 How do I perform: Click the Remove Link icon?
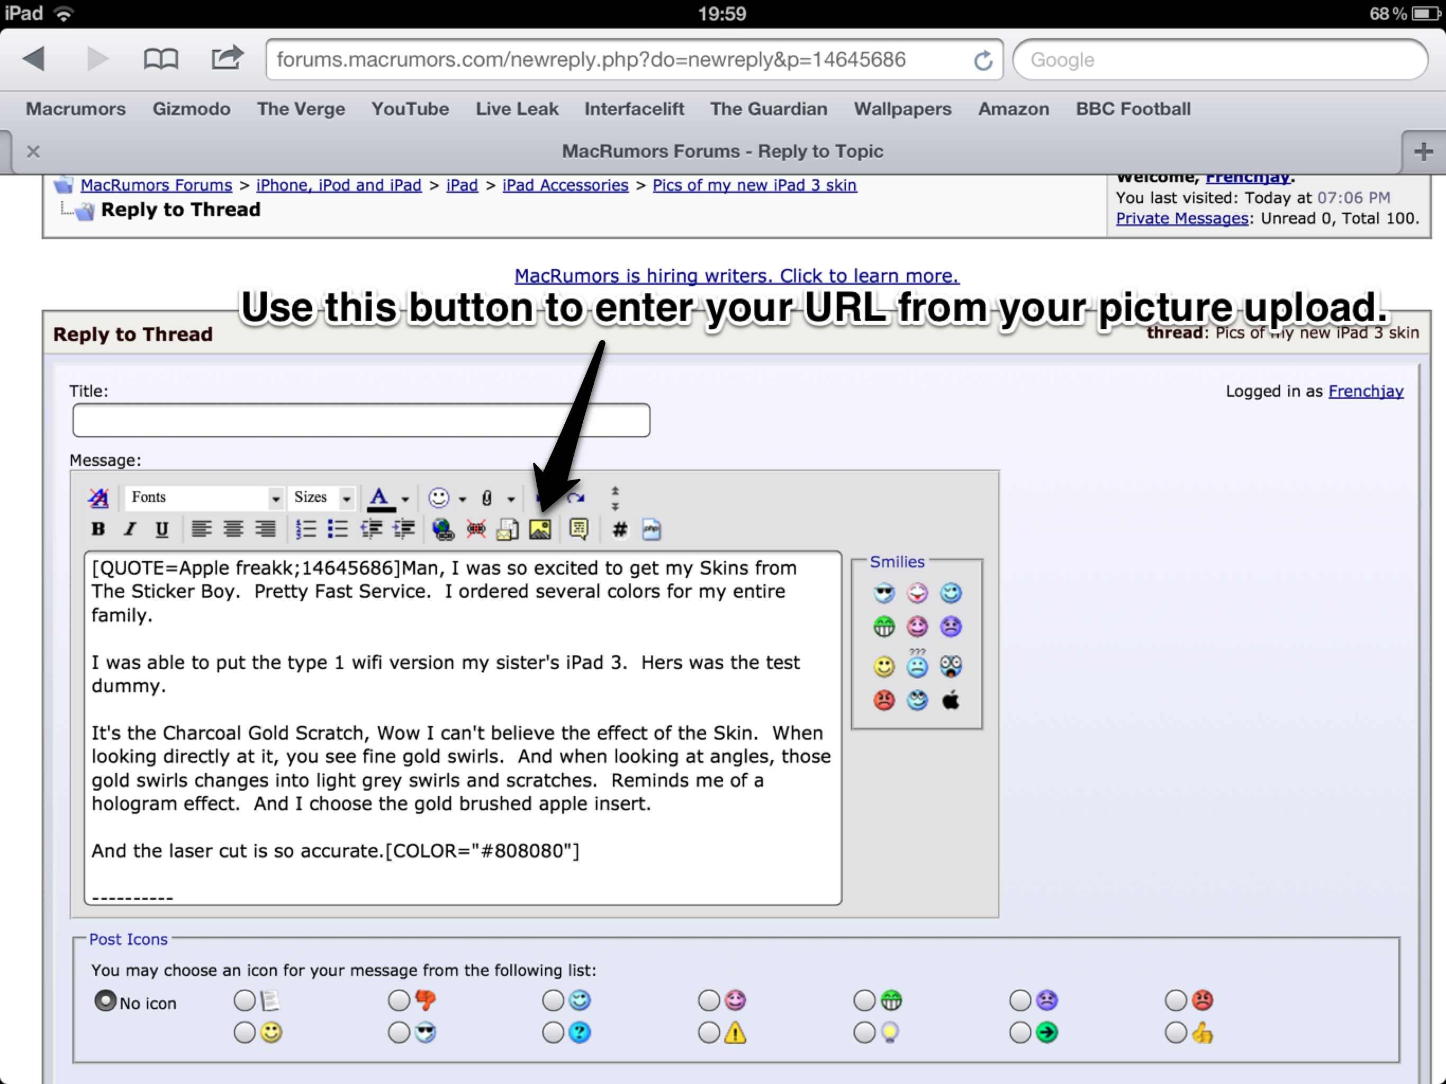[x=476, y=529]
